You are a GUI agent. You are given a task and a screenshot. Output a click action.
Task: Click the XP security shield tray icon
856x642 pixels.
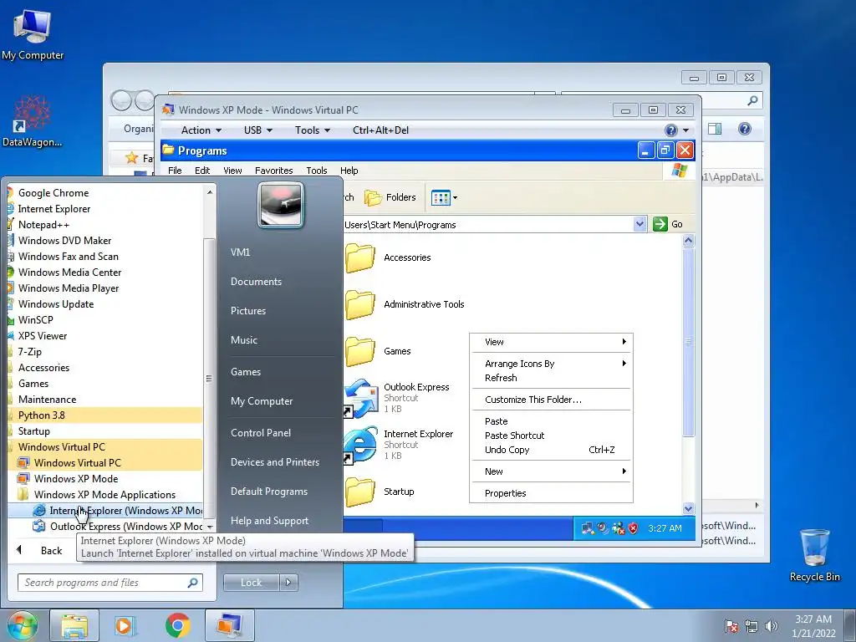click(634, 528)
